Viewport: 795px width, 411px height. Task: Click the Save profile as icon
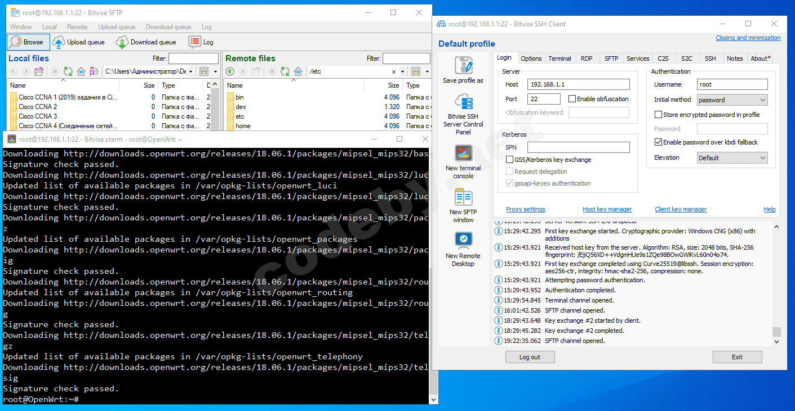(x=463, y=66)
